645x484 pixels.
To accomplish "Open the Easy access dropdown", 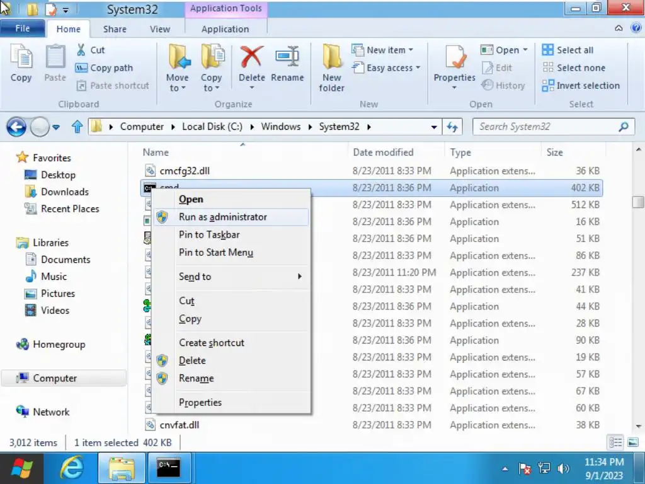I will [x=387, y=67].
